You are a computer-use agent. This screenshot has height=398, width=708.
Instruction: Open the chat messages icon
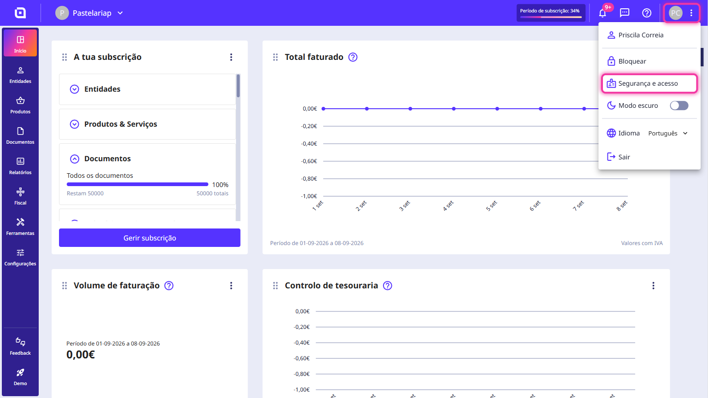[625, 13]
